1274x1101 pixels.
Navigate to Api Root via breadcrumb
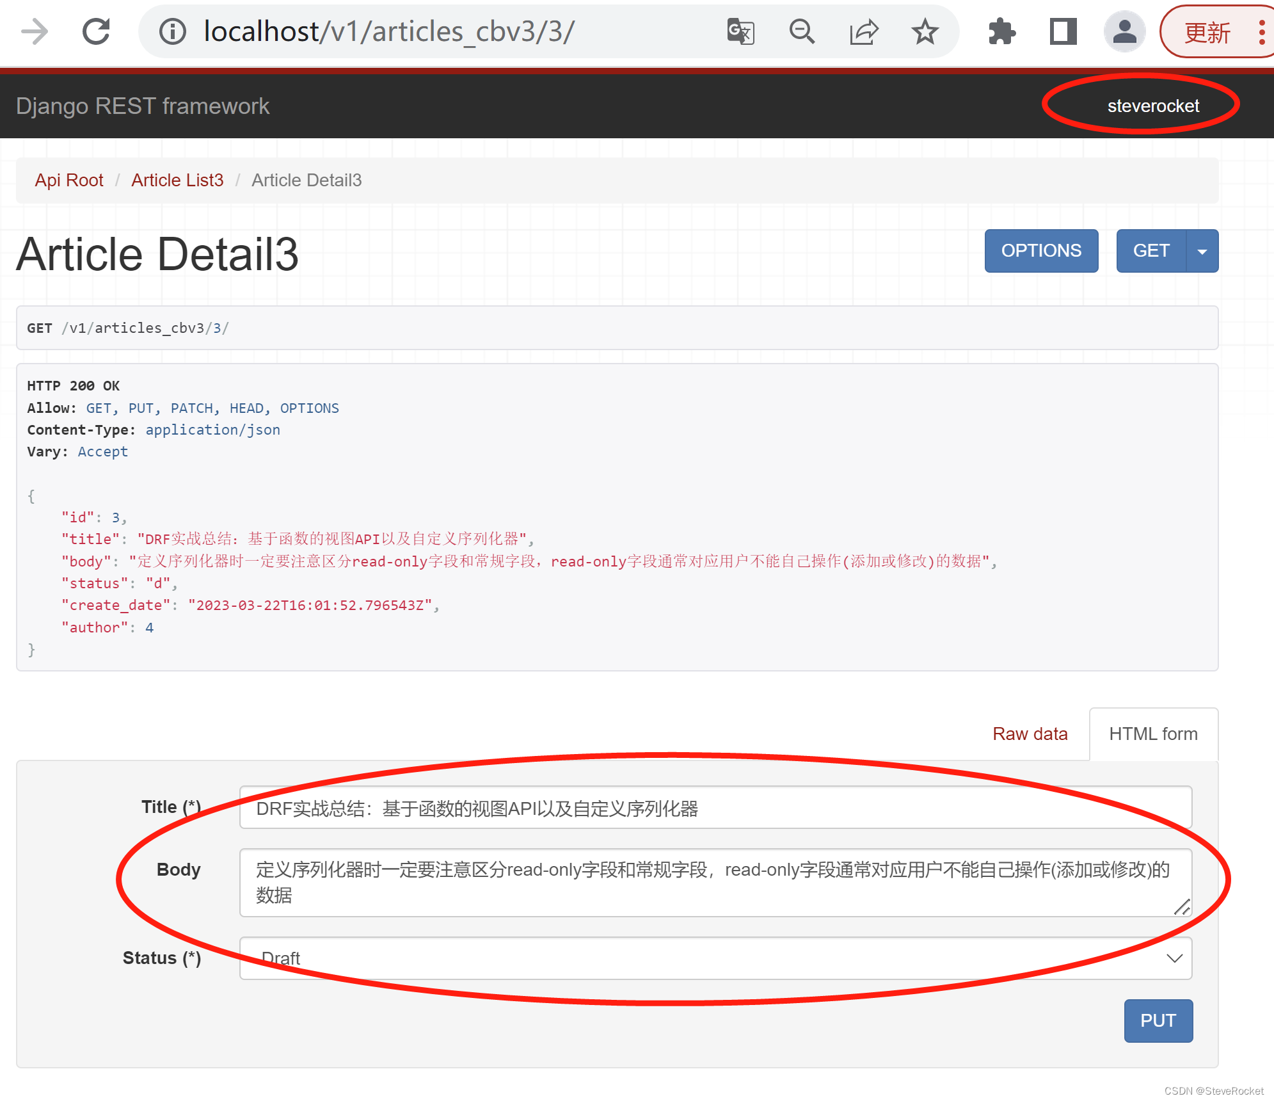point(69,180)
